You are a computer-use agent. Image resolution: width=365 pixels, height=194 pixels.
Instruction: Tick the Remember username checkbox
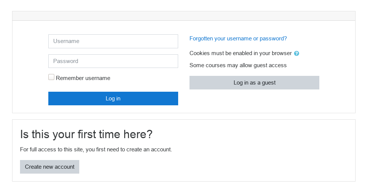tap(51, 77)
